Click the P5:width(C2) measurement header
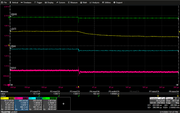The image size is (180, 113). (114, 92)
